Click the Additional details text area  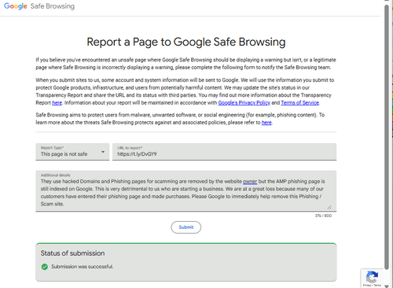click(x=186, y=190)
